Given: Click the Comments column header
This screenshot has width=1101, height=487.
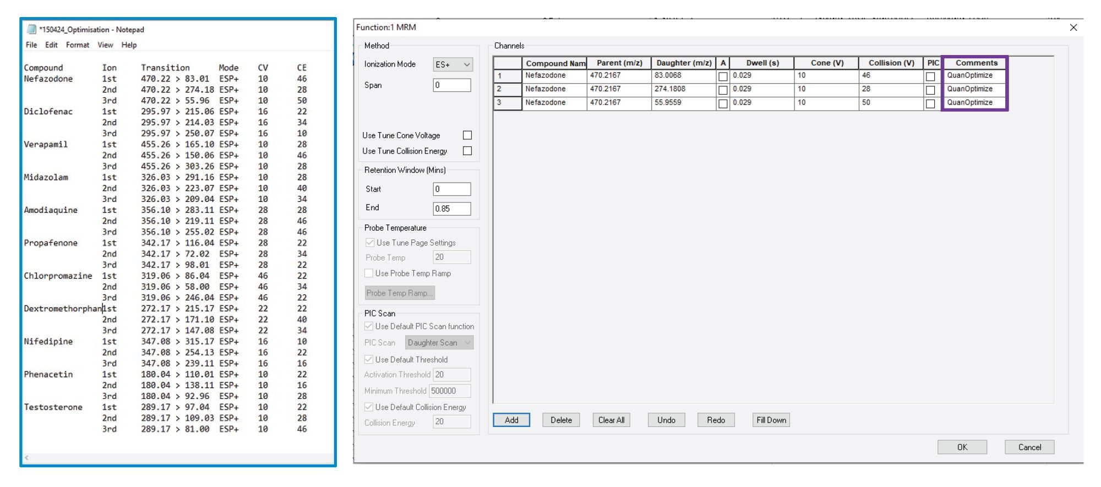Looking at the screenshot, I should pos(977,63).
